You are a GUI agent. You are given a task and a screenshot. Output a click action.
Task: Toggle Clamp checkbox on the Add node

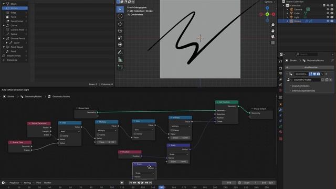pyautogui.click(x=61, y=136)
